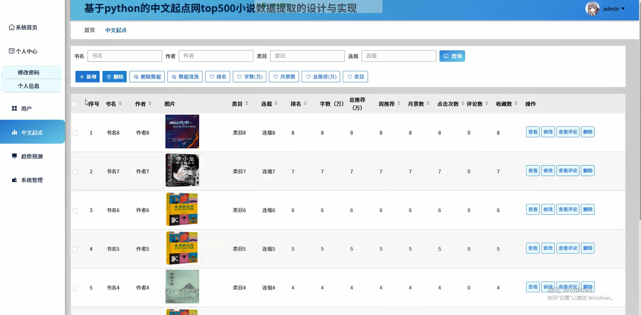Click the 个人中心 sidebar icon
641x315 pixels.
12,51
